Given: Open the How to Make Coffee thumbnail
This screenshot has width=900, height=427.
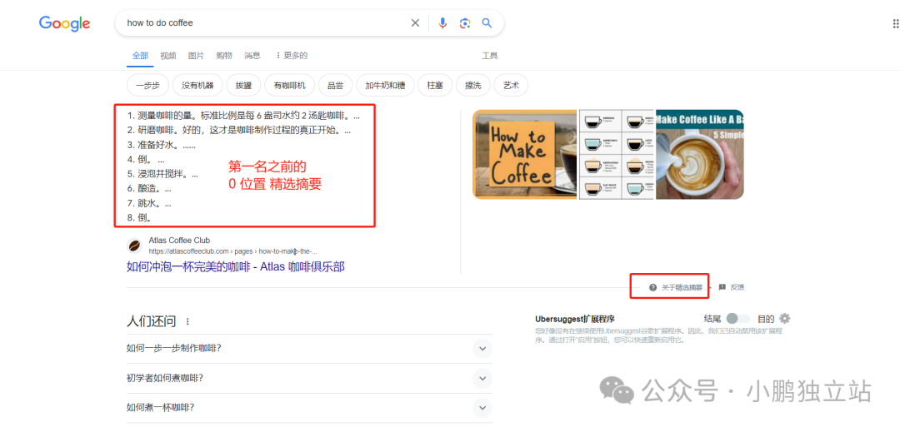Looking at the screenshot, I should pyautogui.click(x=525, y=155).
